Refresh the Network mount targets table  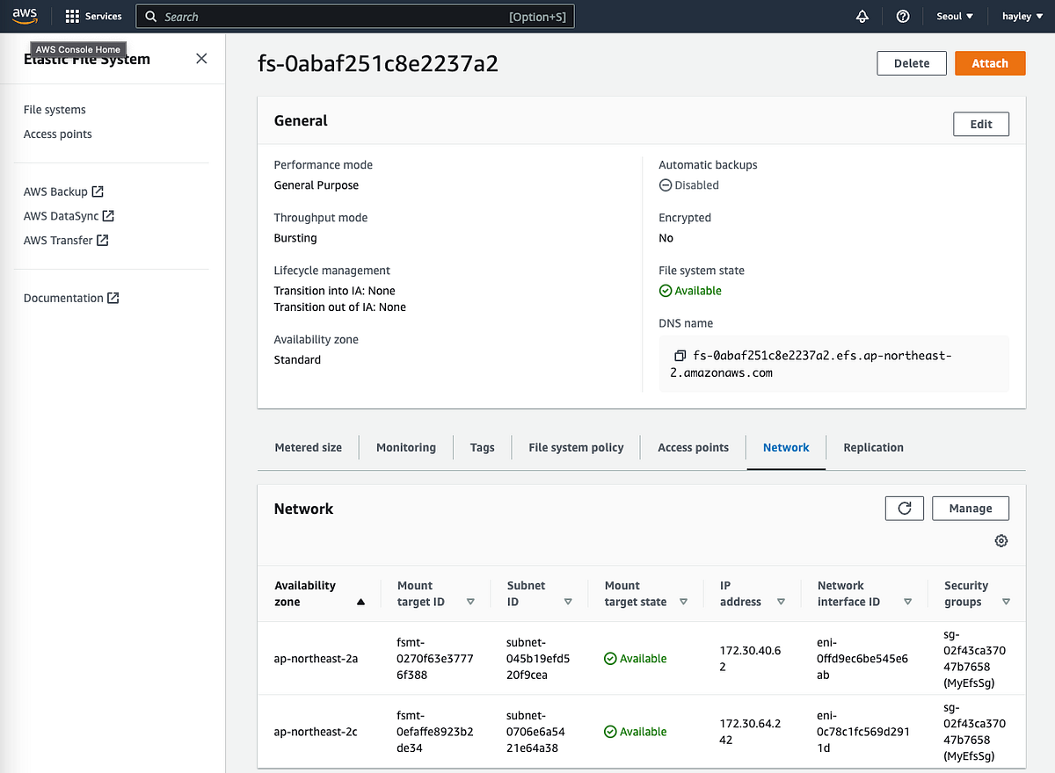click(905, 508)
